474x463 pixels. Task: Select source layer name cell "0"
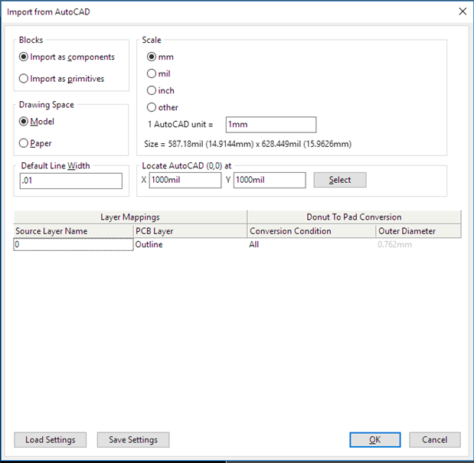point(74,245)
